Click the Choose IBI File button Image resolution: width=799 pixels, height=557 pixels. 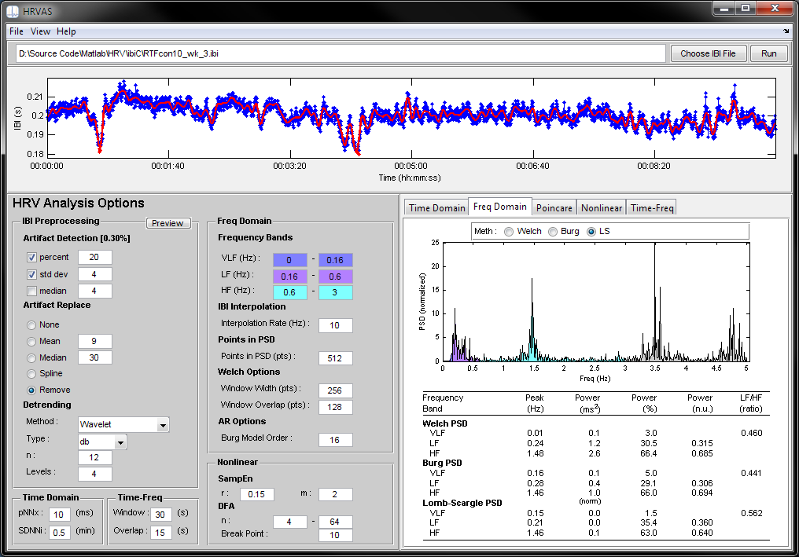pos(708,53)
